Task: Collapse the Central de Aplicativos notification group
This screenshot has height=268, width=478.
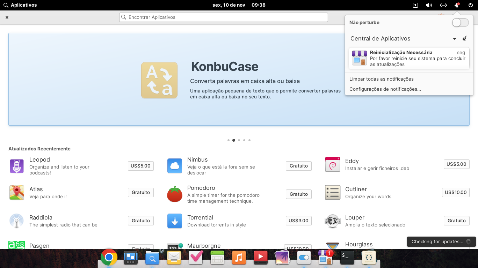Action: pos(454,39)
